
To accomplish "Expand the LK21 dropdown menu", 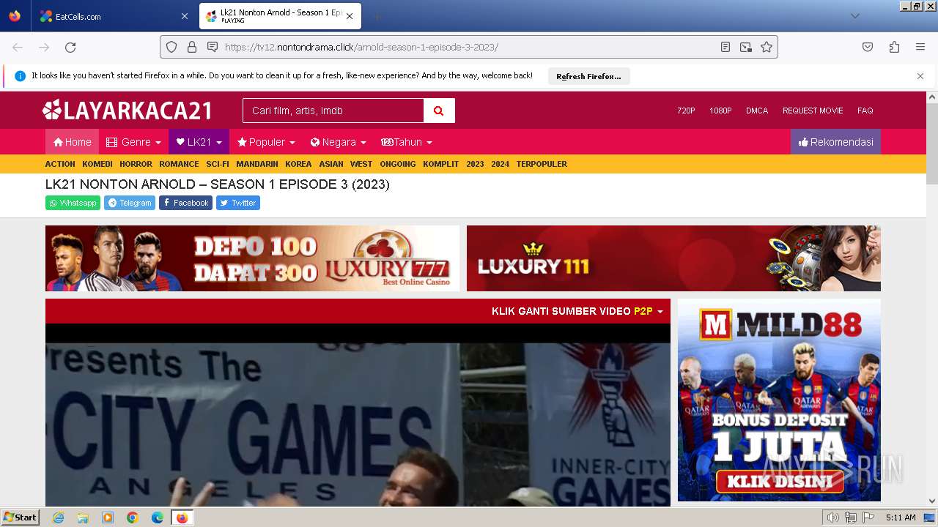I will point(199,142).
